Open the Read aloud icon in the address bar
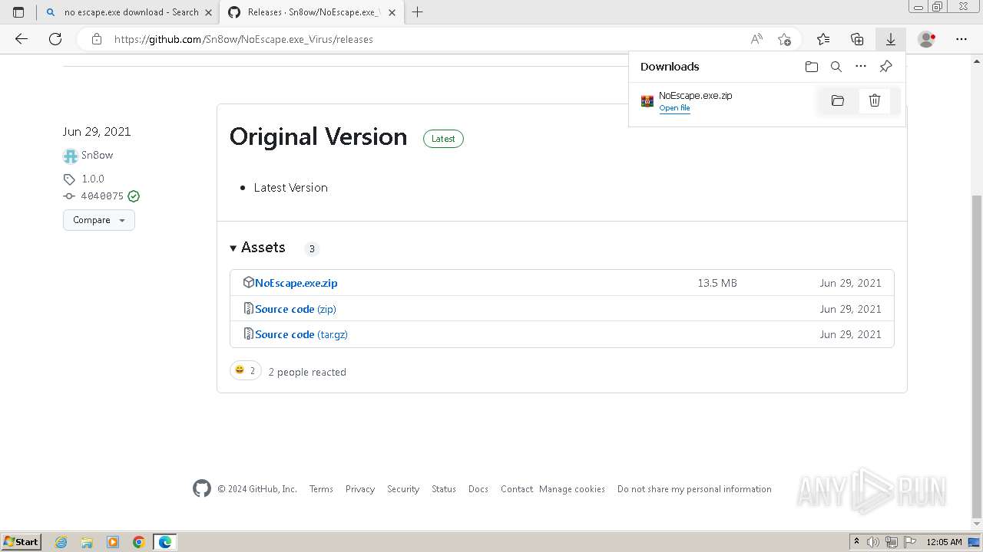This screenshot has width=983, height=552. pyautogui.click(x=756, y=39)
